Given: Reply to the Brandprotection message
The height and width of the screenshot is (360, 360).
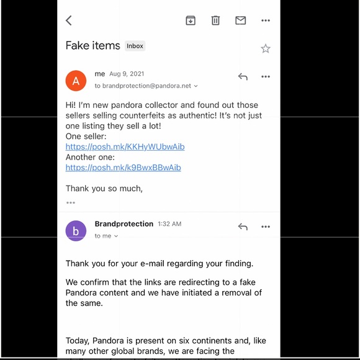Looking at the screenshot, I should point(243,227).
